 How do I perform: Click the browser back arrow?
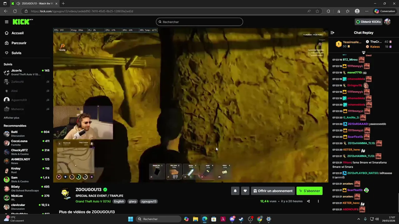[x=6, y=11]
